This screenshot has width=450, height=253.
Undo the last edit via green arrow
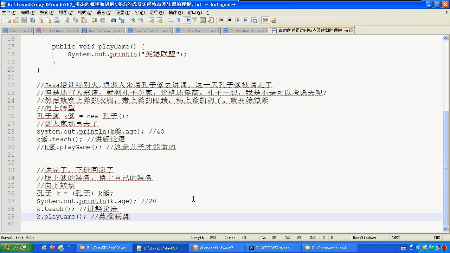point(95,20)
